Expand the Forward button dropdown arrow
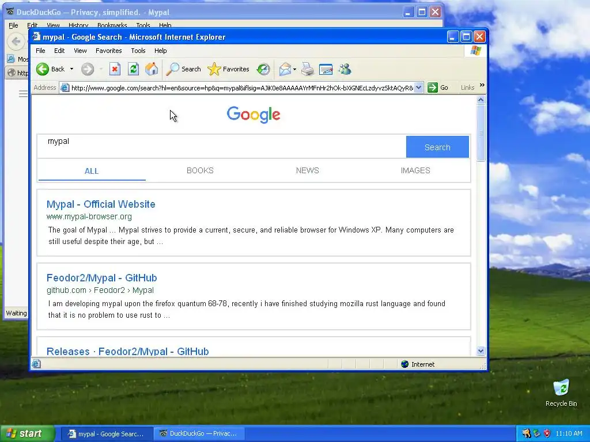590x442 pixels. [101, 69]
